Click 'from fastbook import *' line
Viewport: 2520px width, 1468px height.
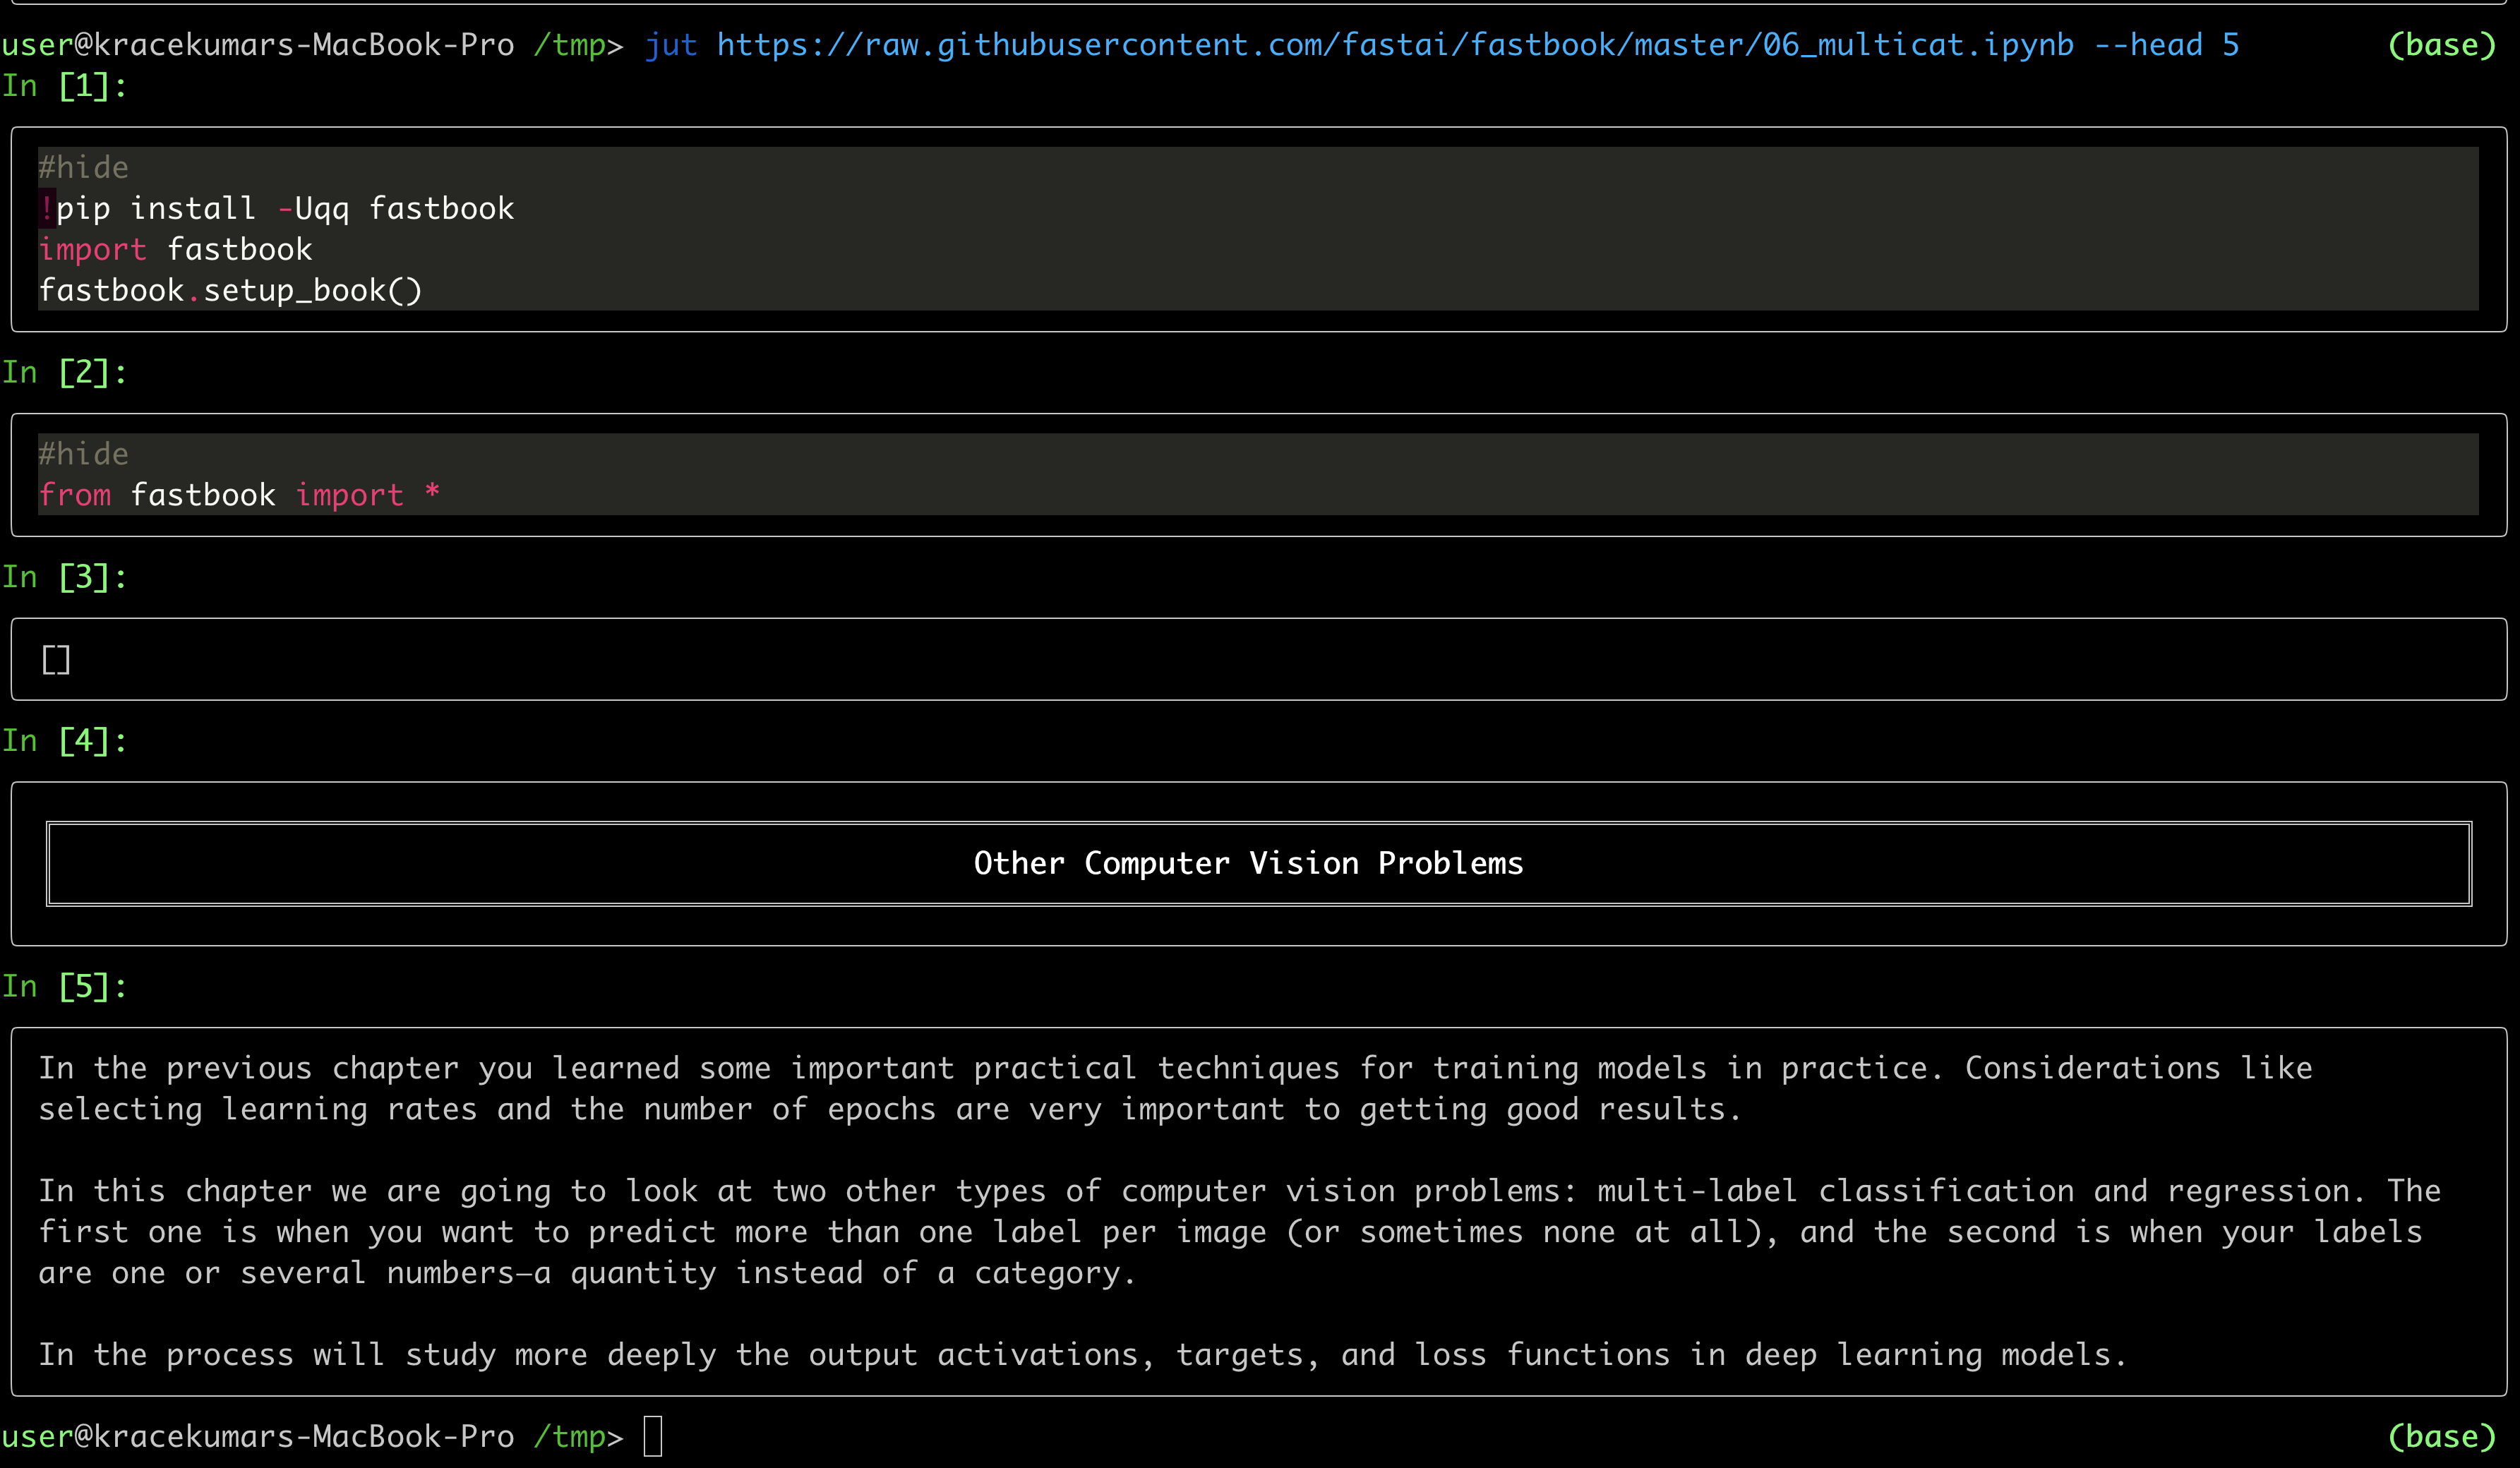(240, 495)
